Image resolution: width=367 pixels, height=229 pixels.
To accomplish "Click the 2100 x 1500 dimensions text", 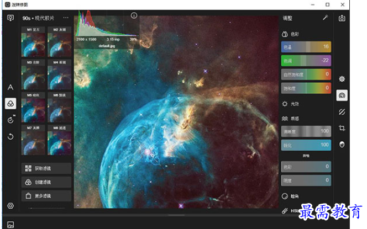I will [86, 40].
